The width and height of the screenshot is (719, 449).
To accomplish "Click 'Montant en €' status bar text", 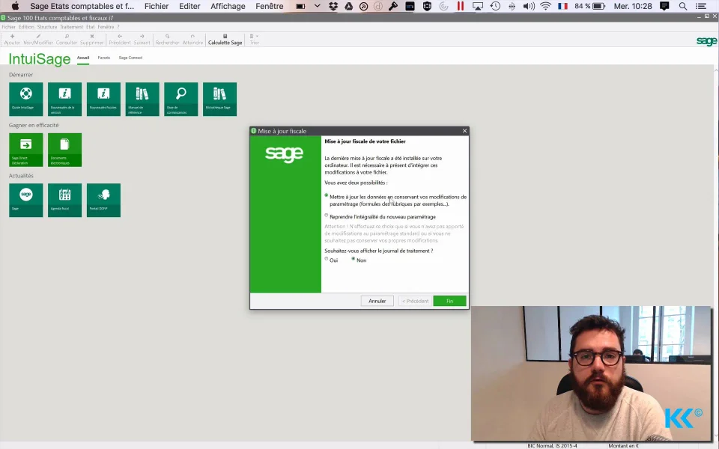I will coord(623,446).
